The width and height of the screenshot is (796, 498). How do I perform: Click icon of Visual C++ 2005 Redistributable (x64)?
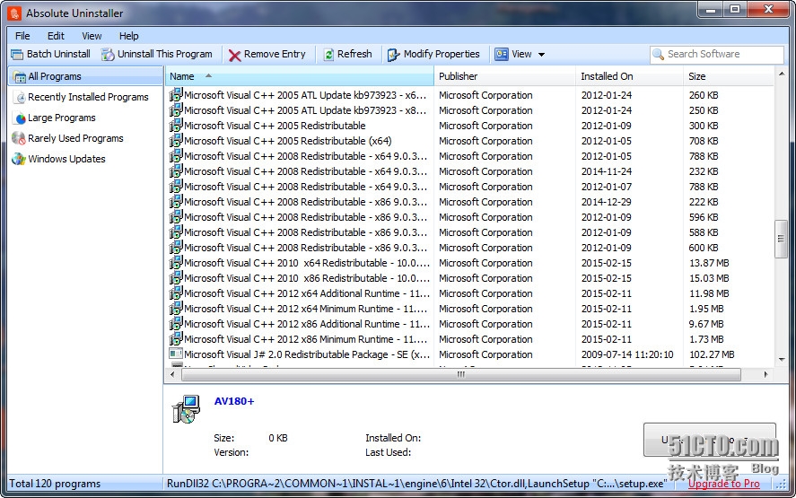pyautogui.click(x=176, y=140)
